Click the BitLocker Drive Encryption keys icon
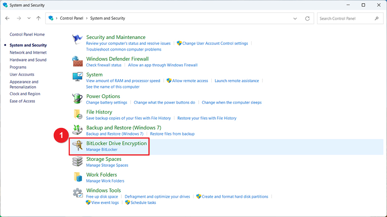Screen dimensions: 387x217 click(77, 146)
